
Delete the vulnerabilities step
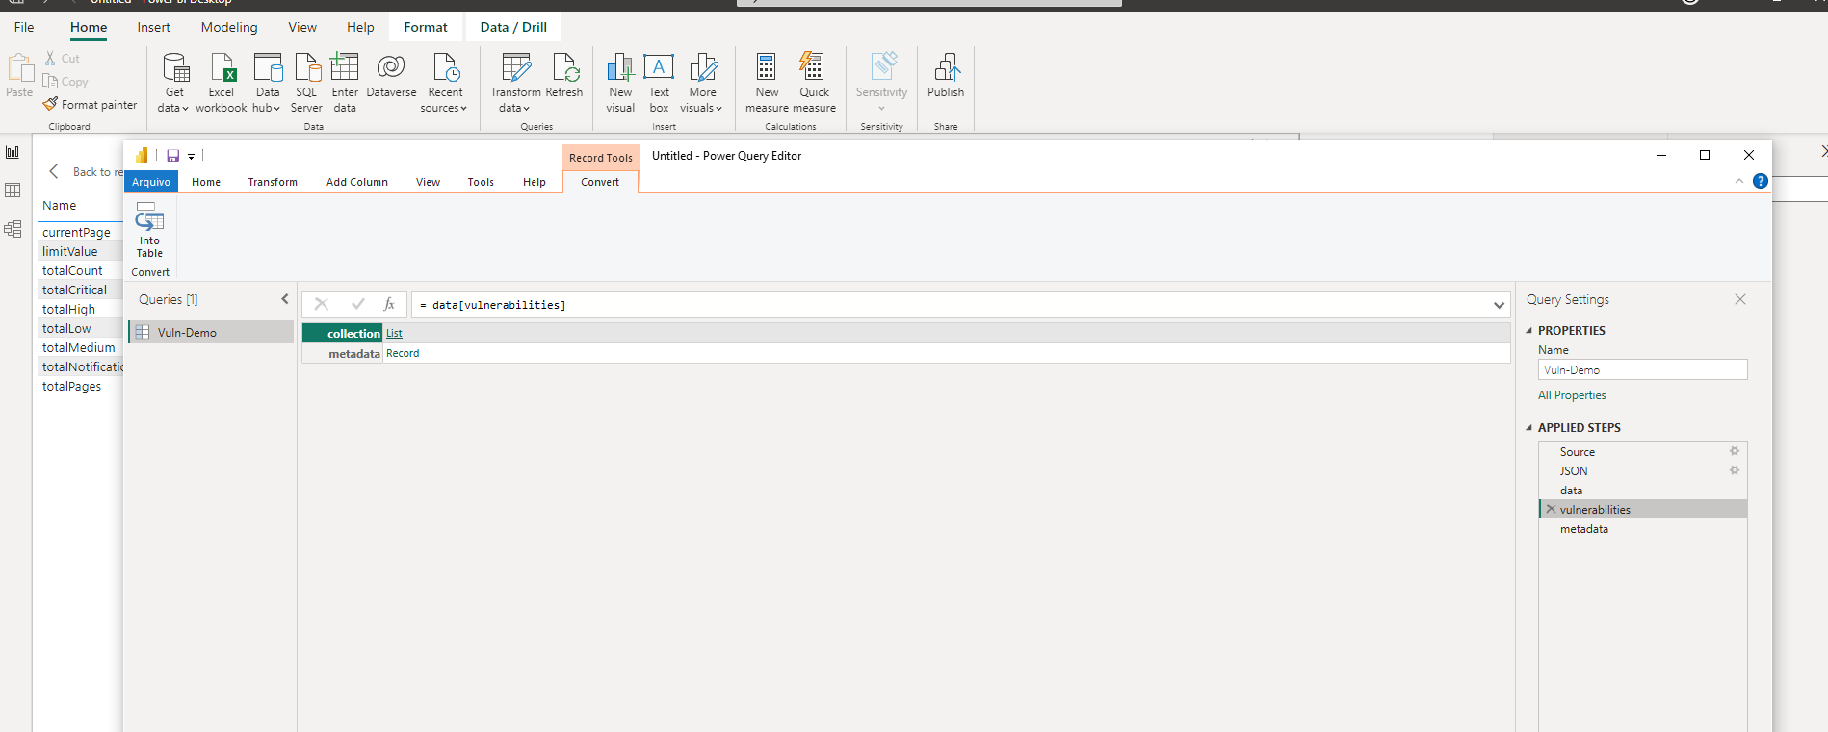point(1551,509)
